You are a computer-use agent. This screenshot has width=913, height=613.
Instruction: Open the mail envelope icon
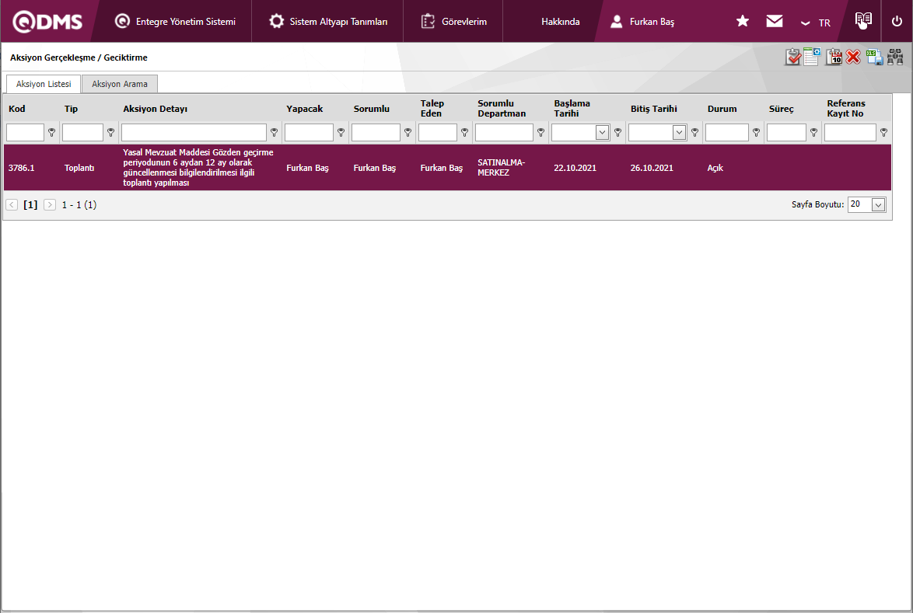[x=775, y=21]
